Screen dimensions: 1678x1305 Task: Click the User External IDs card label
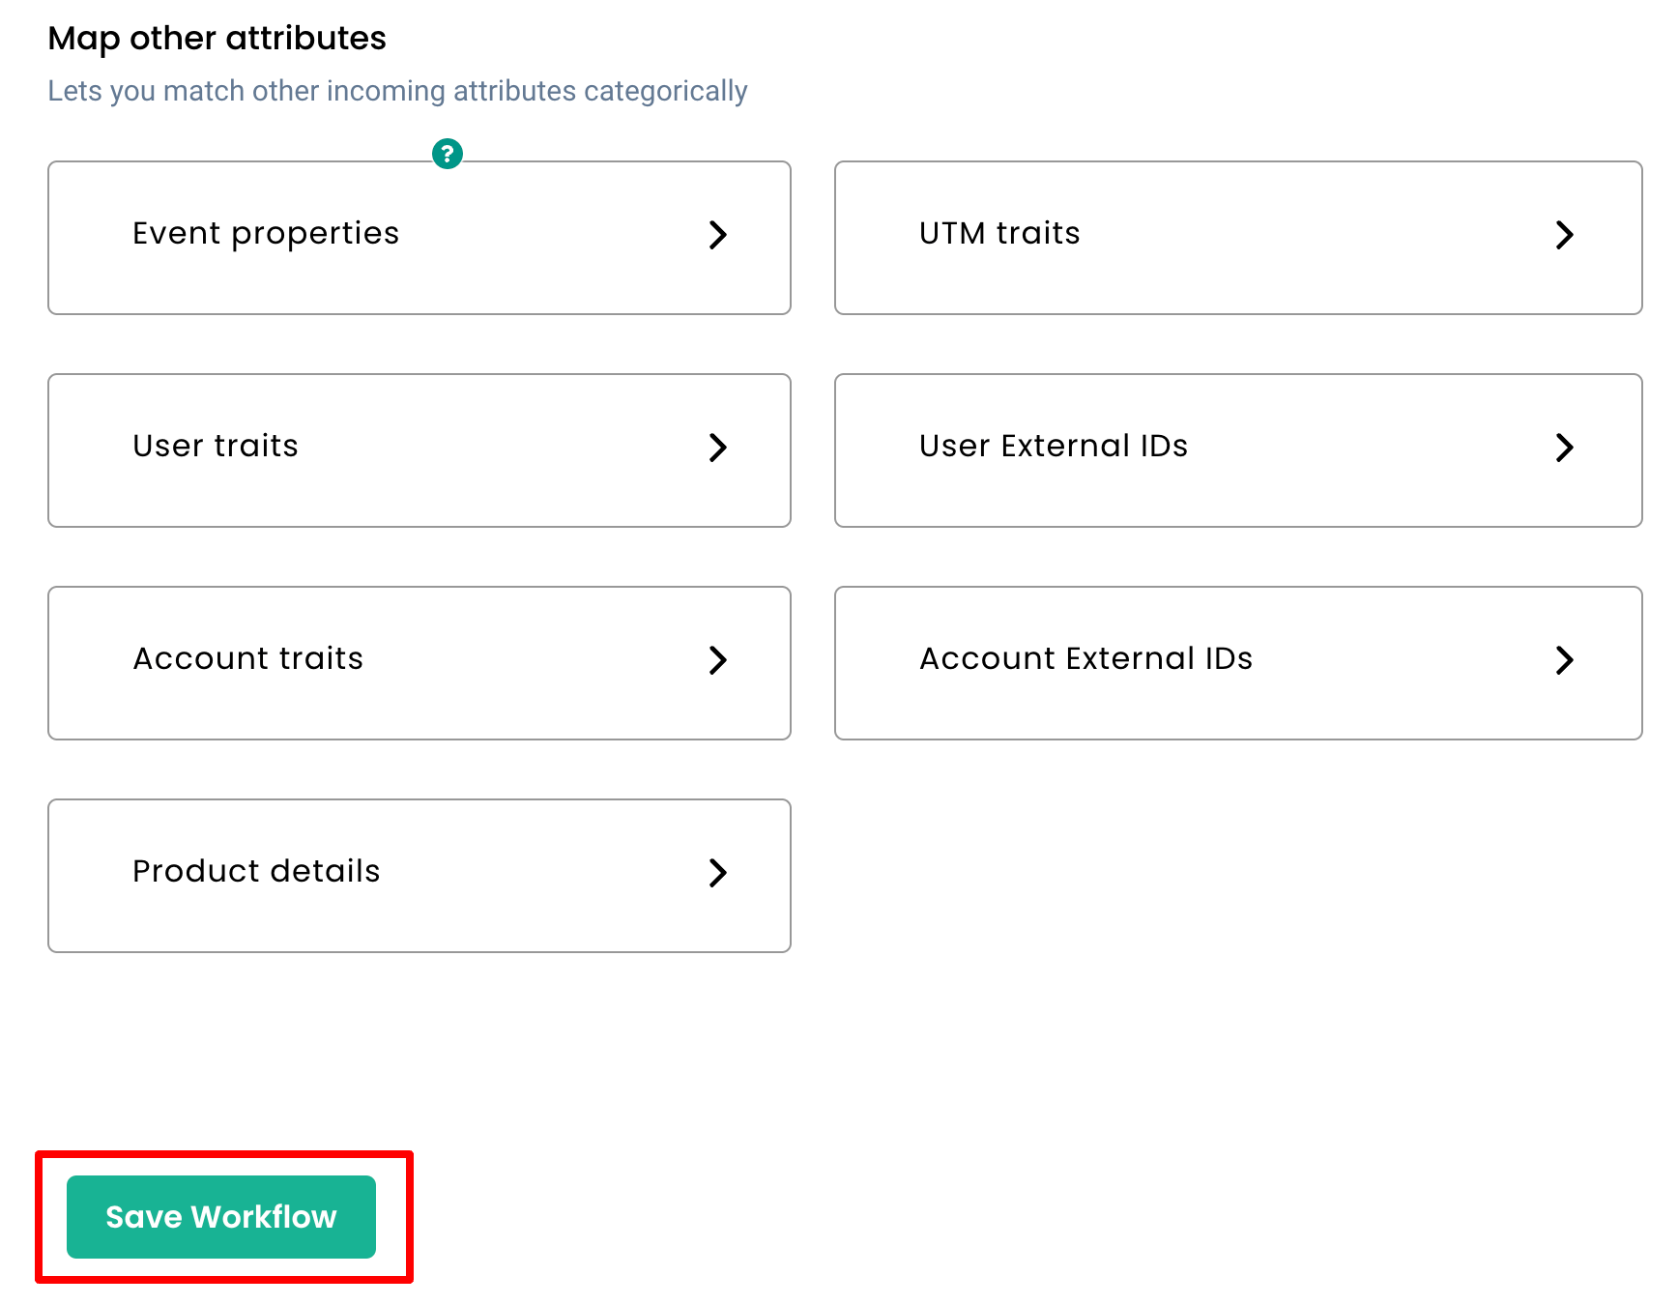(1053, 446)
